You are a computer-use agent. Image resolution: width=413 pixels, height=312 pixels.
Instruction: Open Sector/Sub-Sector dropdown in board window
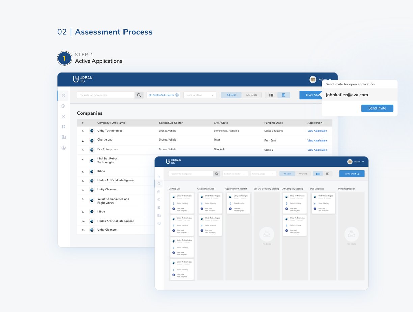click(x=235, y=174)
